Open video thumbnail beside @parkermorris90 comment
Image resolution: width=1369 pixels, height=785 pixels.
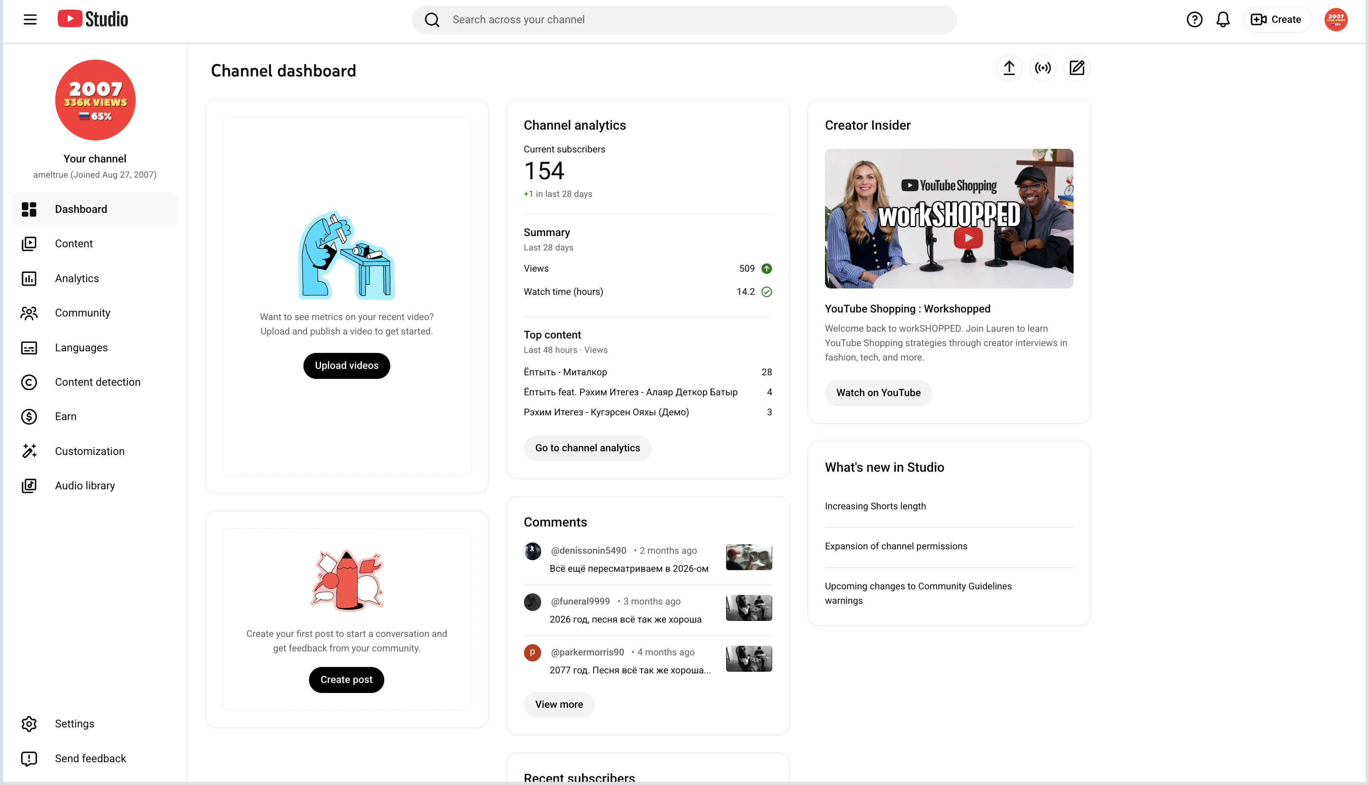click(x=749, y=659)
